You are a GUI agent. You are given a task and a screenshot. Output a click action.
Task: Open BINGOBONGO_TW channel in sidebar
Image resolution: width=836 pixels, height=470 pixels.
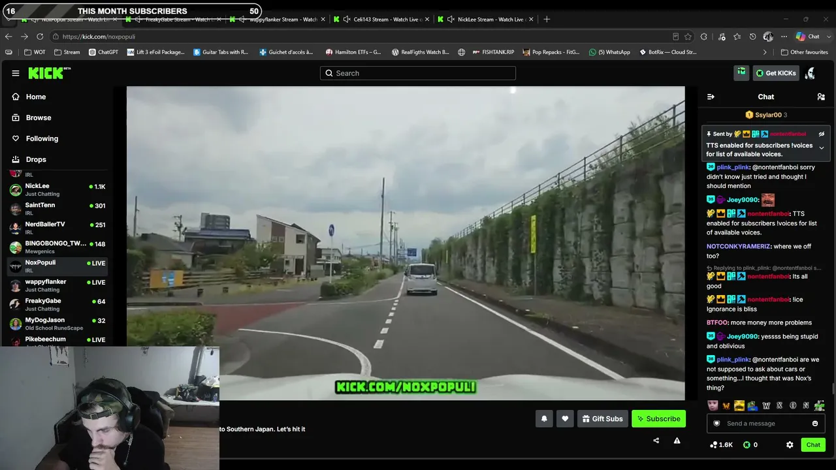point(57,247)
